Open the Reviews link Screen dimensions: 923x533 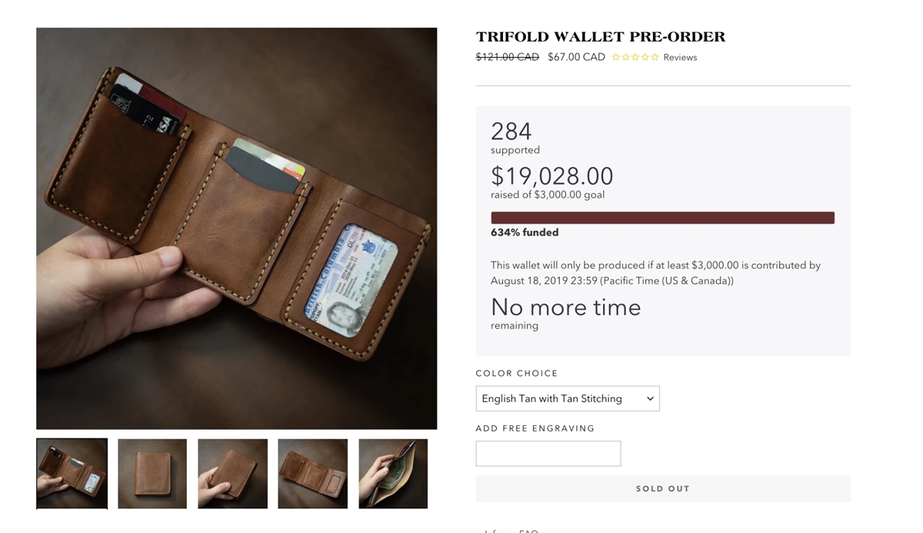[x=680, y=58]
